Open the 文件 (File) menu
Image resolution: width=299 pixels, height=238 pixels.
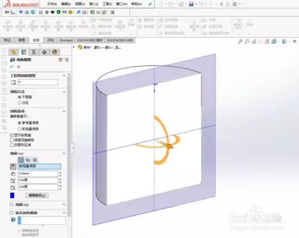(x=52, y=4)
